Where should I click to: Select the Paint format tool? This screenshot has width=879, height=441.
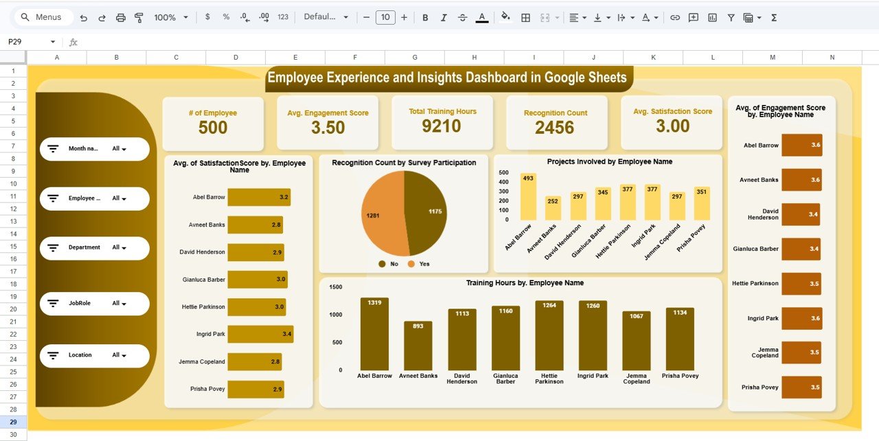pos(139,17)
